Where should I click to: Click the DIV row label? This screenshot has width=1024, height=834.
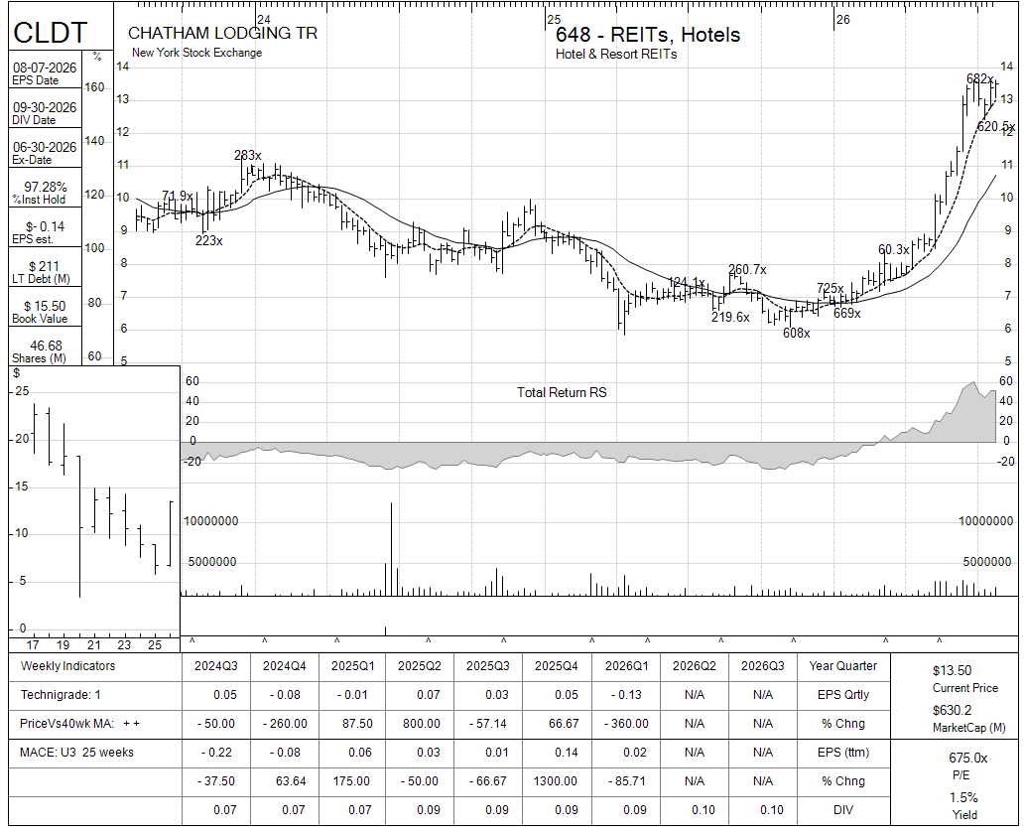(x=843, y=810)
